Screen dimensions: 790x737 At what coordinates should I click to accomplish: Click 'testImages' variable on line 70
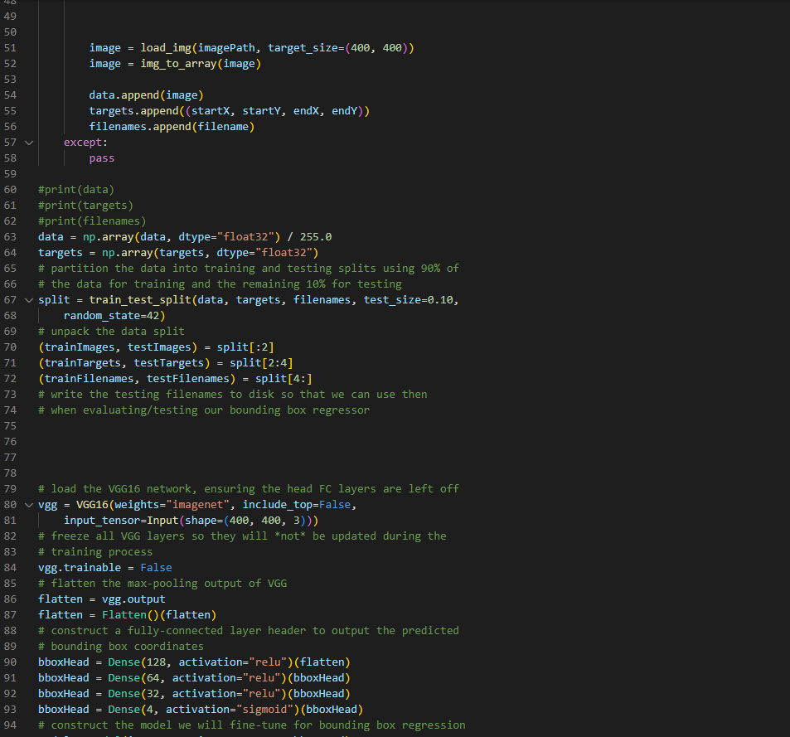point(159,347)
